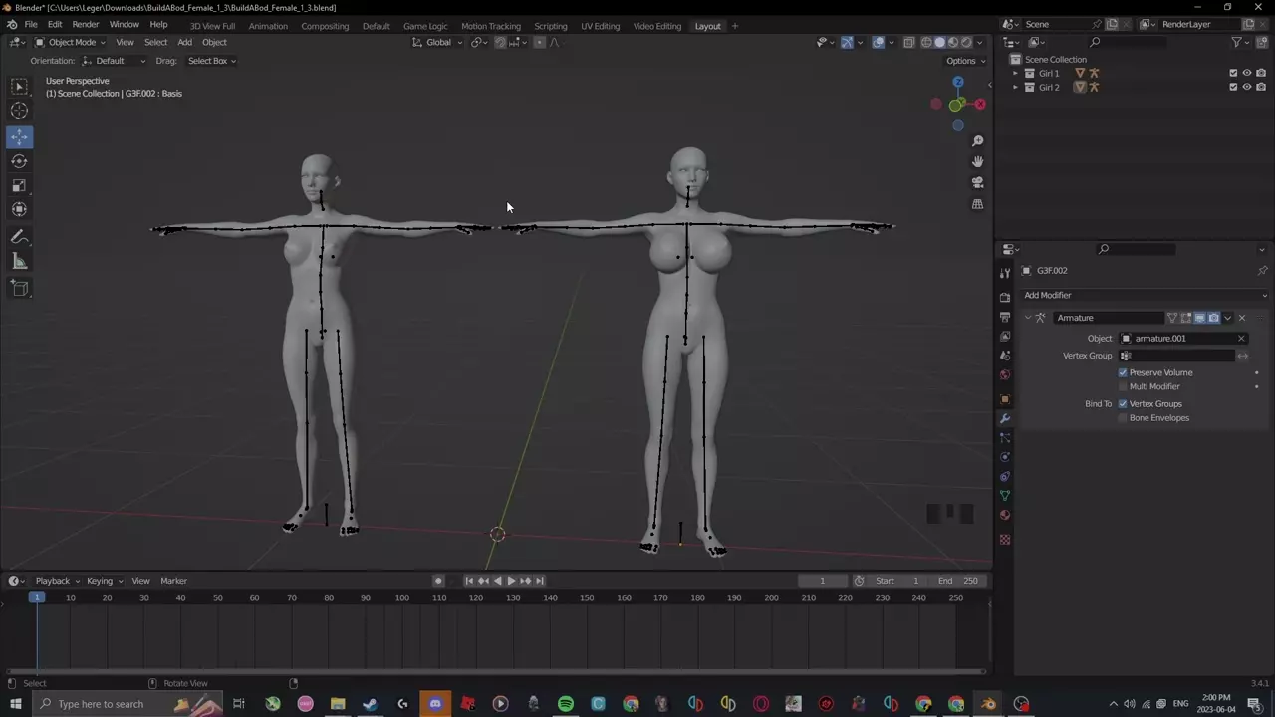Disable the Preserve Volume checkbox

(x=1123, y=372)
